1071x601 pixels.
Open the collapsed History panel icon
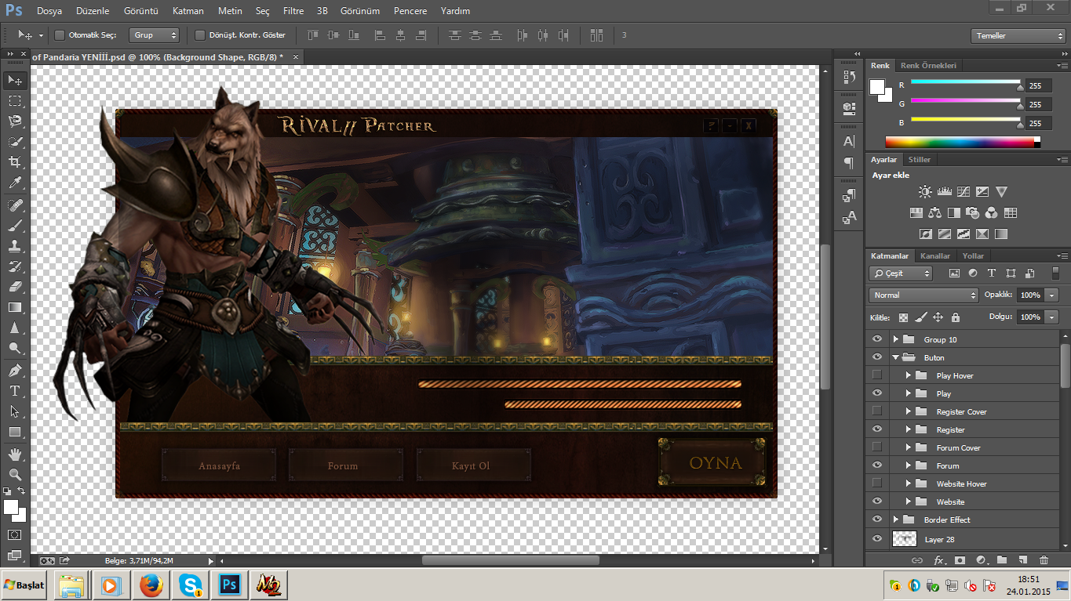click(848, 77)
